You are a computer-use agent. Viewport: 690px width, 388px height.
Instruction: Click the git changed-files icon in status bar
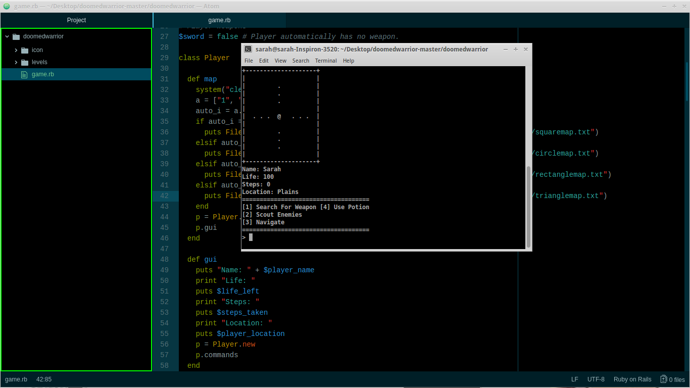coord(664,379)
